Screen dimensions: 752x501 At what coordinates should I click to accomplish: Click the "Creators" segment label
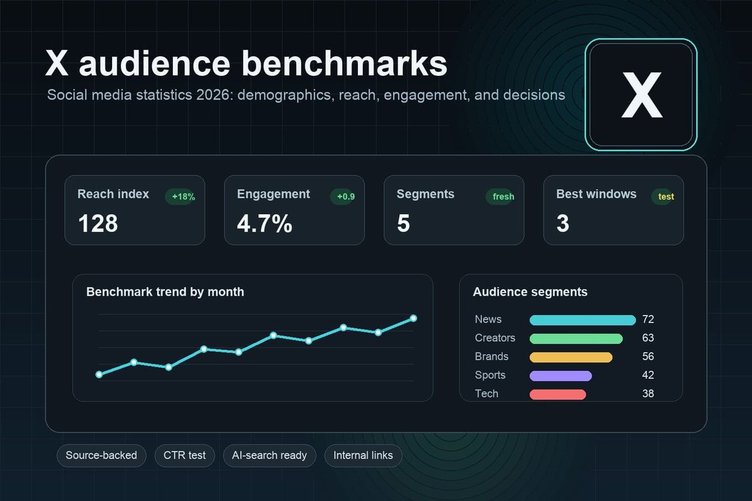[x=495, y=338]
